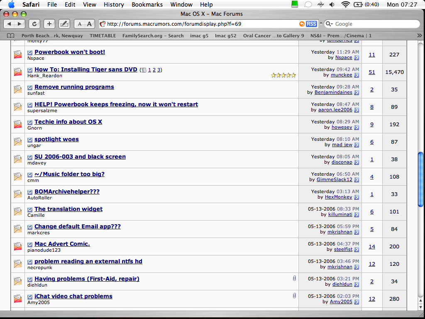
Task: Open the bookmarks book icon in bookmarks bar
Action: 10,36
